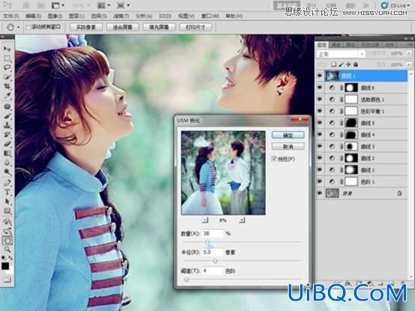Hide the 背景 layer using its eye icon
Viewport: 415px width, 311px height.
(320, 193)
